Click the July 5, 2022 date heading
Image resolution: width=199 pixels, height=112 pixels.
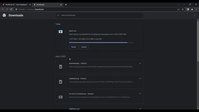pos(60,56)
